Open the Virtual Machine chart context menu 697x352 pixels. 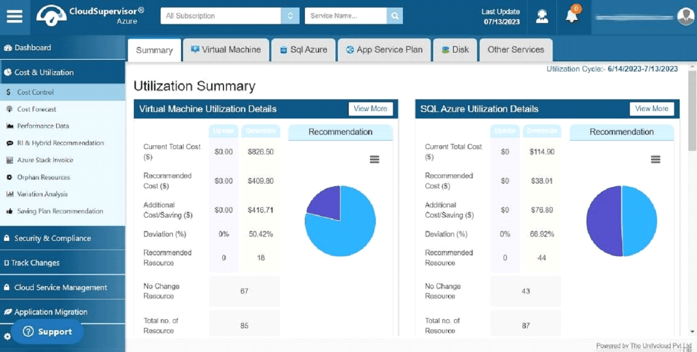(x=374, y=160)
